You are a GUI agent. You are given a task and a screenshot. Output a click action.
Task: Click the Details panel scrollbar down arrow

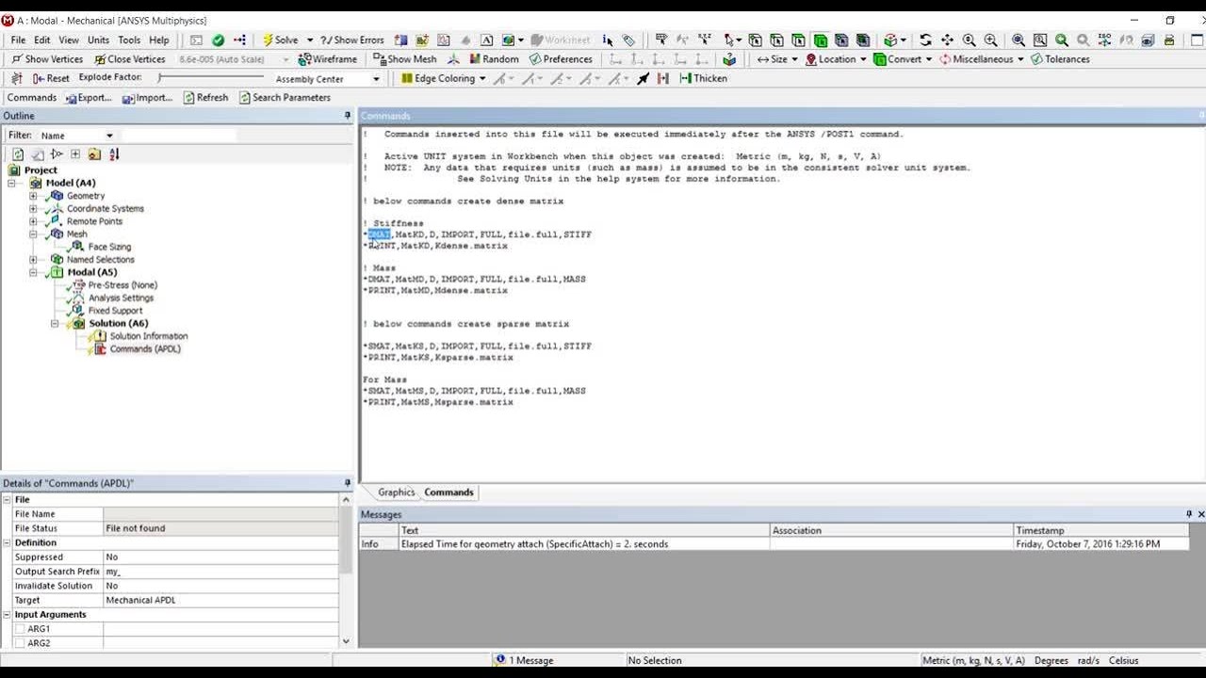pos(346,641)
